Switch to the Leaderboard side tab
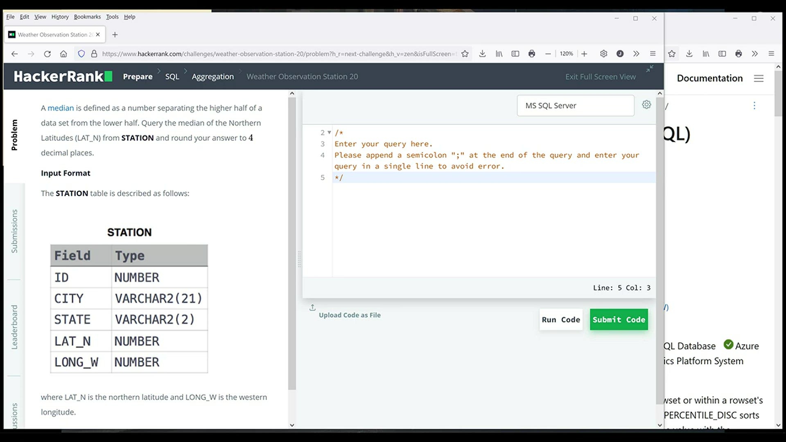 [14, 327]
